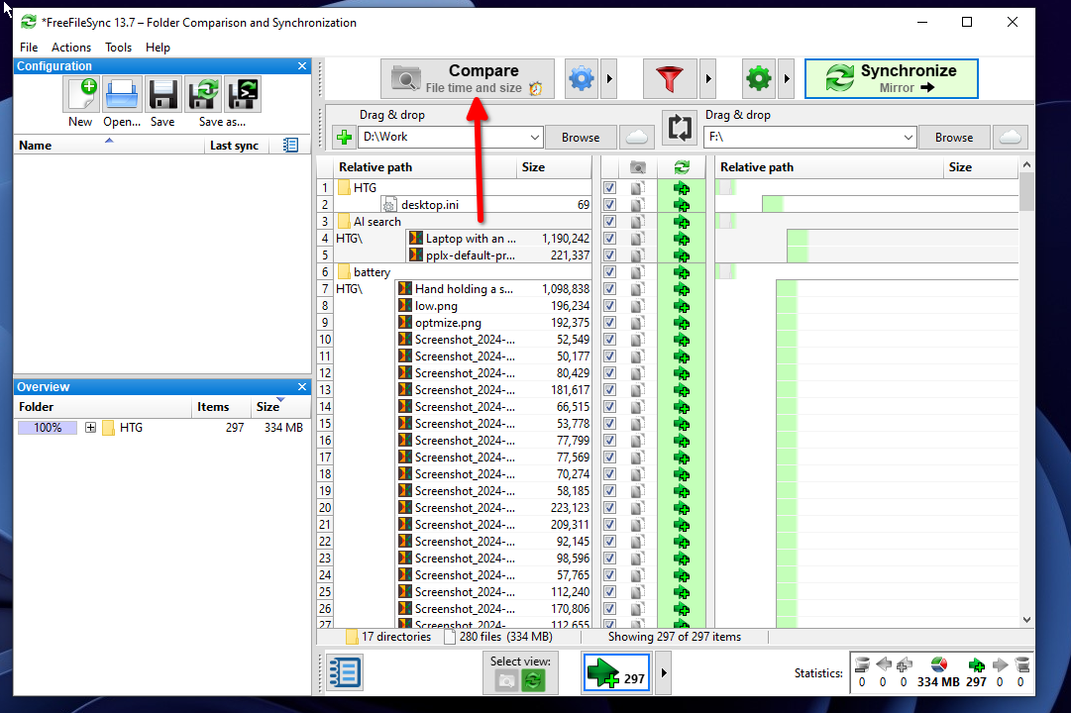Open the red funnel filter settings
Viewport: 1071px width, 713px height.
(670, 79)
